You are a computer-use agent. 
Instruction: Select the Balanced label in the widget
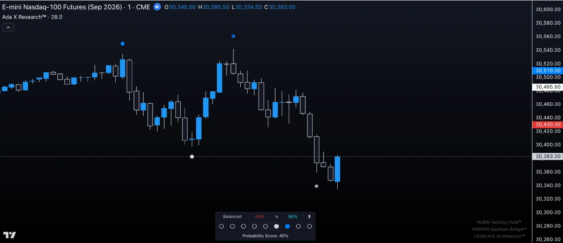tap(232, 217)
